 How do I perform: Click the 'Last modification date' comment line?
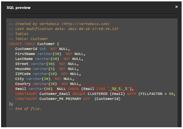(x=64, y=29)
